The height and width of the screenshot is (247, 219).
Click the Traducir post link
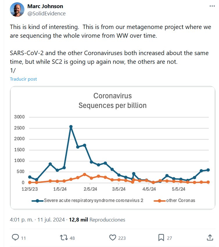tap(23, 79)
